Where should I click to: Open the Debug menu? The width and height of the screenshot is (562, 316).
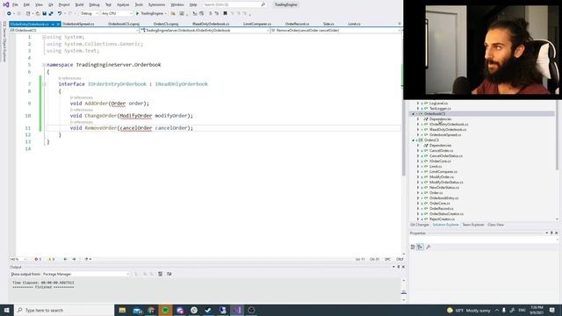coord(94,4)
